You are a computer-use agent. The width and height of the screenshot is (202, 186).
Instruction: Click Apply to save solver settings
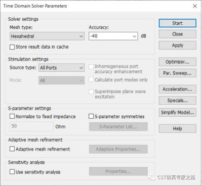click(177, 45)
